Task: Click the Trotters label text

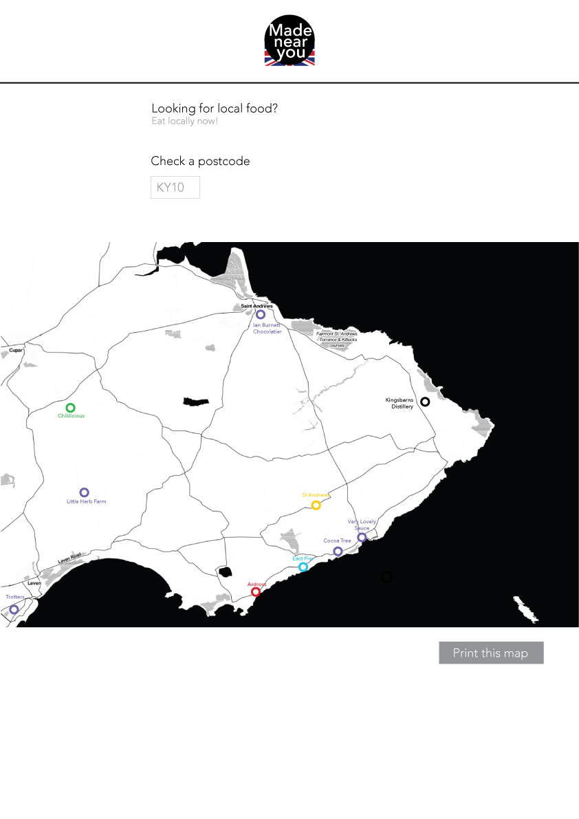Action: click(x=15, y=596)
